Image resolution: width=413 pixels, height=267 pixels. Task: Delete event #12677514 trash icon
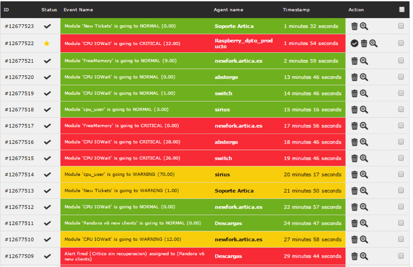point(354,174)
